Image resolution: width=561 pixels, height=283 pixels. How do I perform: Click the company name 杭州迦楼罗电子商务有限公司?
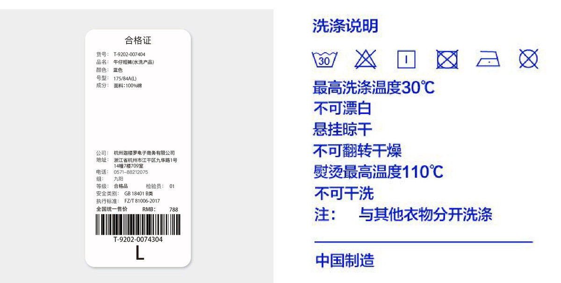coord(144,153)
